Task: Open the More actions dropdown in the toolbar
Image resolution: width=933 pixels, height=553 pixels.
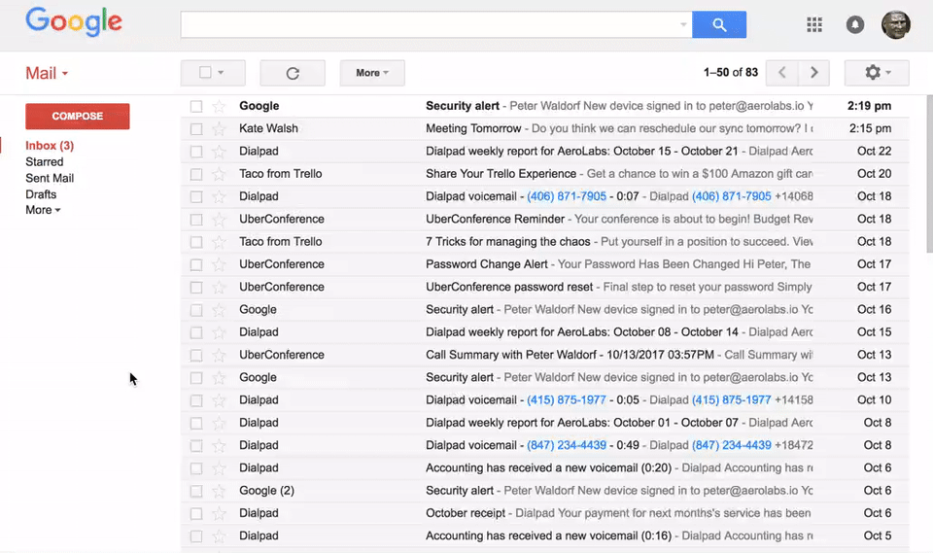Action: coord(372,73)
